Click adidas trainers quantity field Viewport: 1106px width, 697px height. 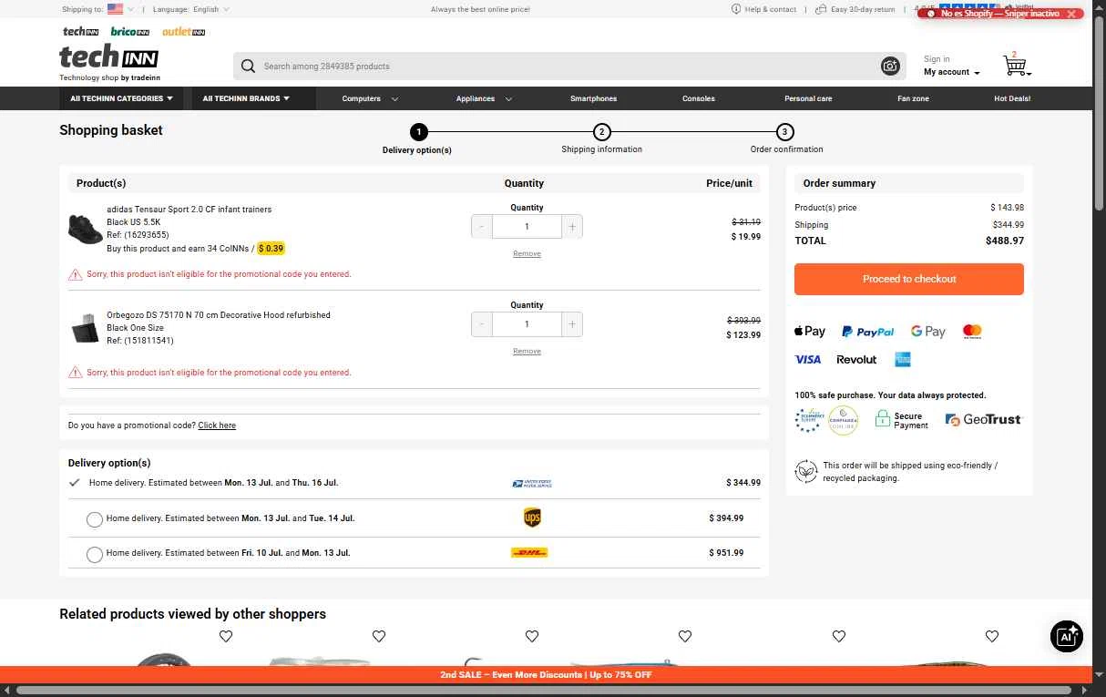click(527, 227)
